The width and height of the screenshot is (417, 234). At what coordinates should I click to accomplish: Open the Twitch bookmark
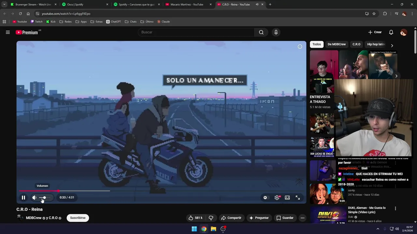[36, 22]
